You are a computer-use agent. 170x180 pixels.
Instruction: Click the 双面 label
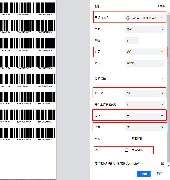pyautogui.click(x=97, y=139)
